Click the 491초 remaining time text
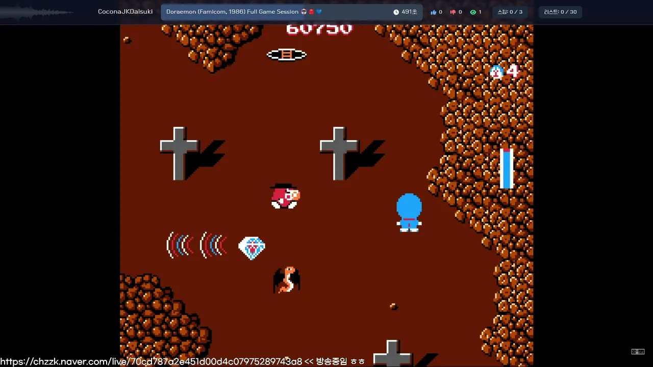The image size is (653, 367). [x=409, y=12]
